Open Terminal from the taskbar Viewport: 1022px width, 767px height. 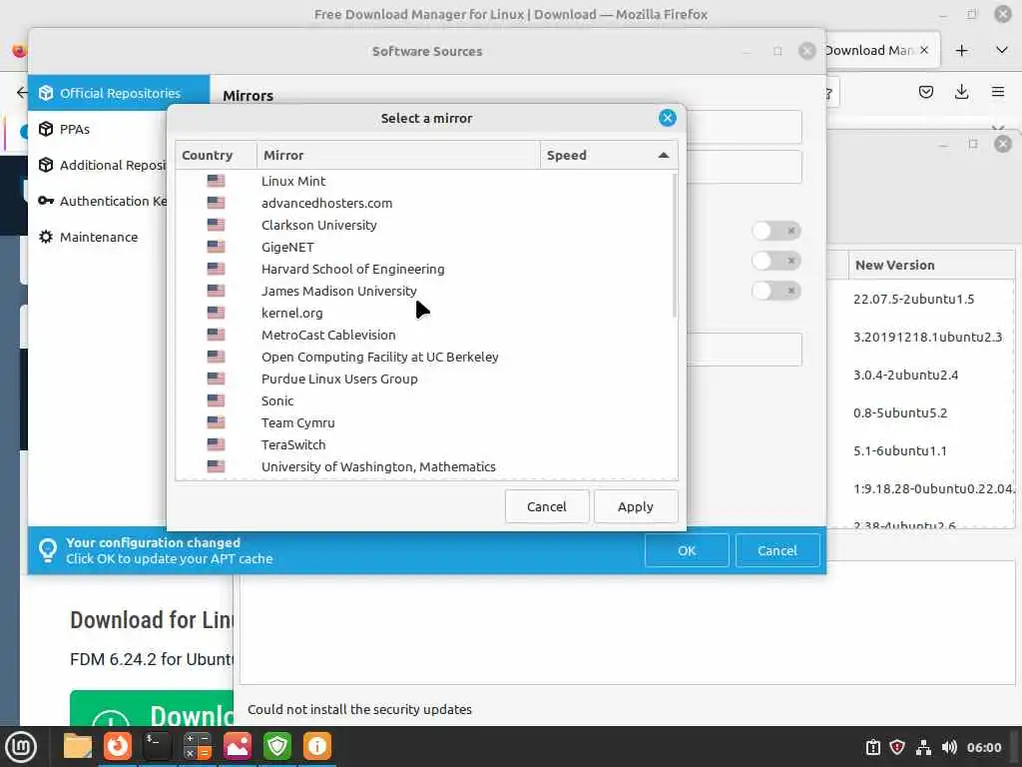[158, 746]
